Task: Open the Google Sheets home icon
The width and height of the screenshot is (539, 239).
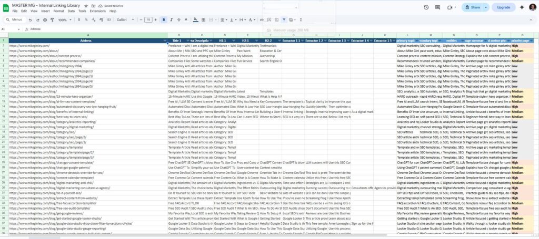Action: coord(6,8)
